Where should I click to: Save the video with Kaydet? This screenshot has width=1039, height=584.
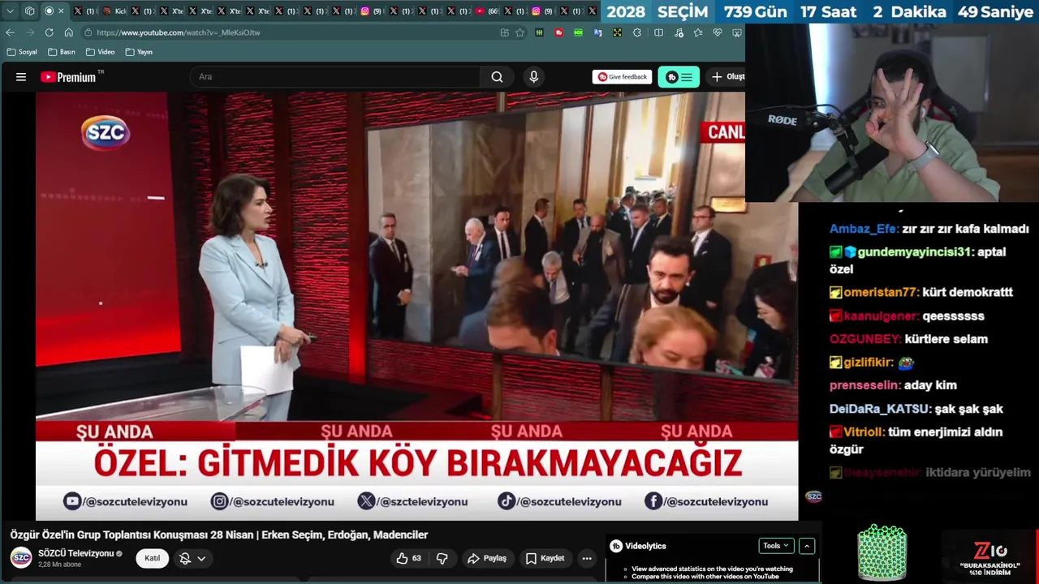pyautogui.click(x=545, y=558)
